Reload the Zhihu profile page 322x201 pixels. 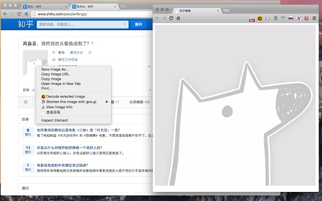pyautogui.click(x=19, y=14)
